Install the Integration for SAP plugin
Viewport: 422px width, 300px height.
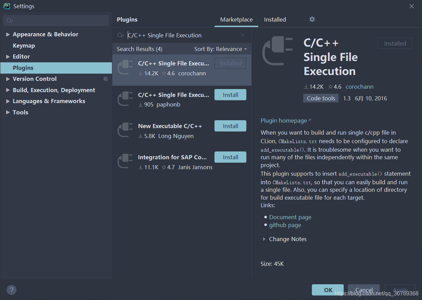pyautogui.click(x=230, y=157)
